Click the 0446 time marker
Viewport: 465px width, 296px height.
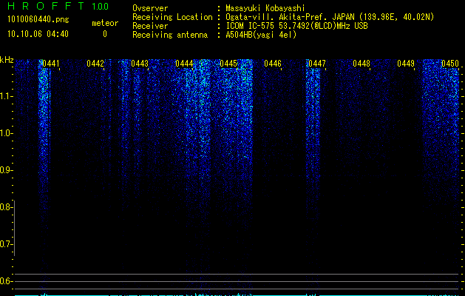(x=273, y=64)
